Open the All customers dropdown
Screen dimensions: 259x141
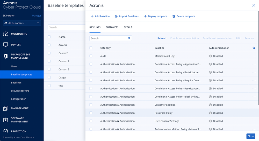coord(22,23)
